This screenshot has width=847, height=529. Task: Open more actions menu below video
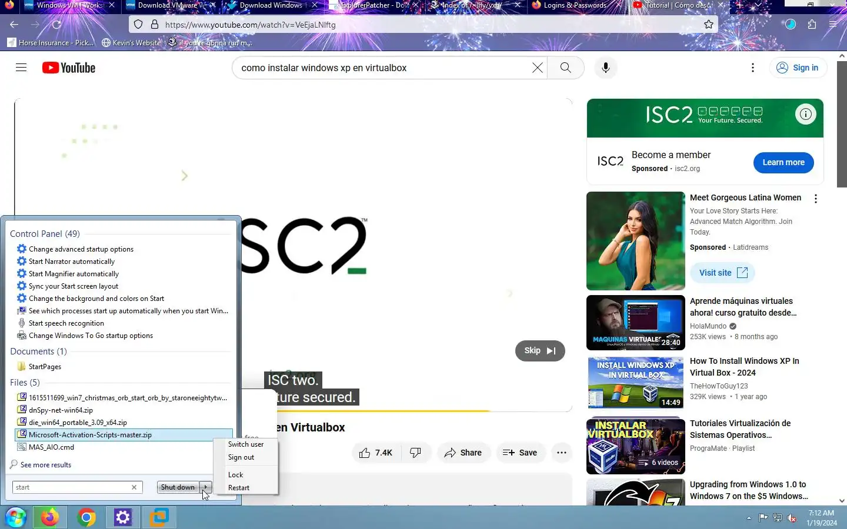561,453
